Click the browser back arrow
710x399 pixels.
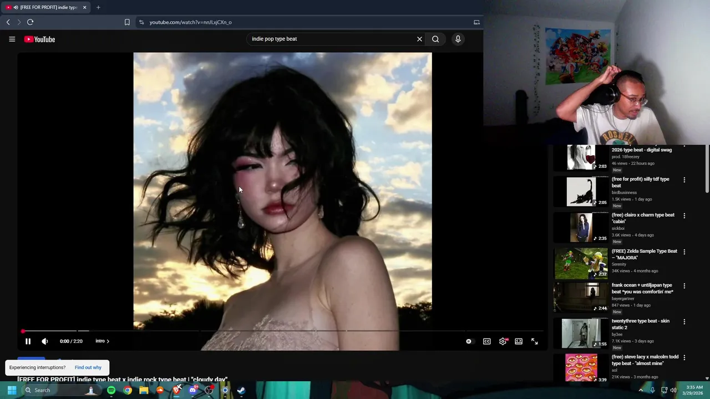(8, 22)
